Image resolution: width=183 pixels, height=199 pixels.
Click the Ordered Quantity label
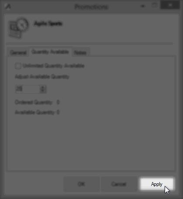(x=34, y=102)
